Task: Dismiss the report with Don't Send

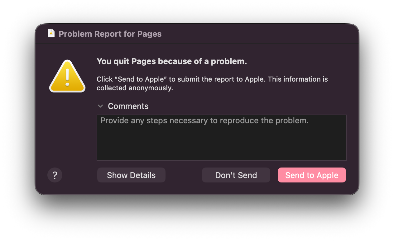Action: [236, 175]
